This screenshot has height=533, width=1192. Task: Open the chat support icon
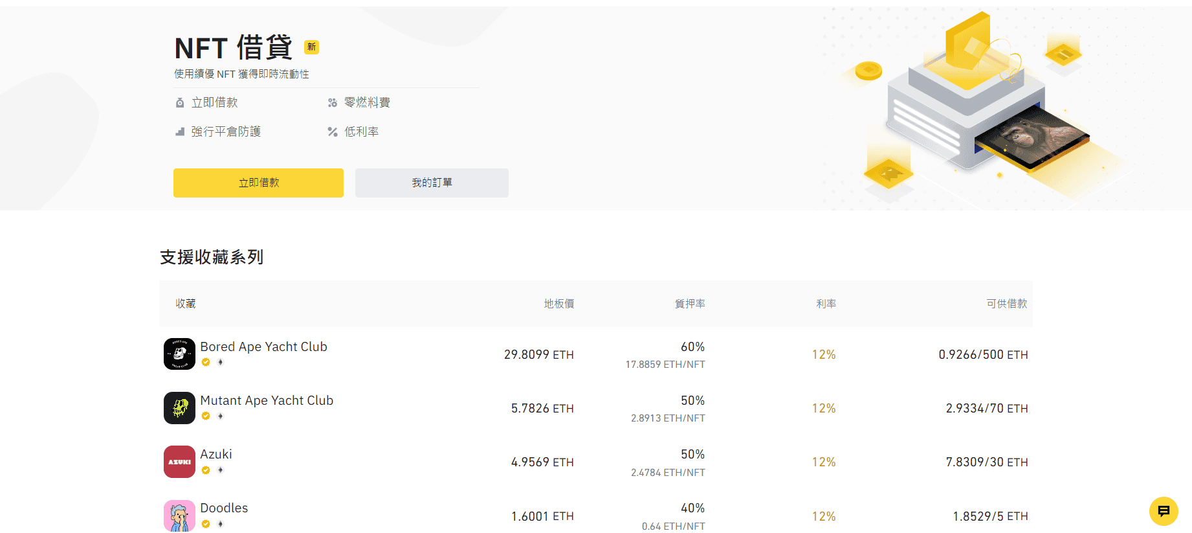coord(1164,512)
